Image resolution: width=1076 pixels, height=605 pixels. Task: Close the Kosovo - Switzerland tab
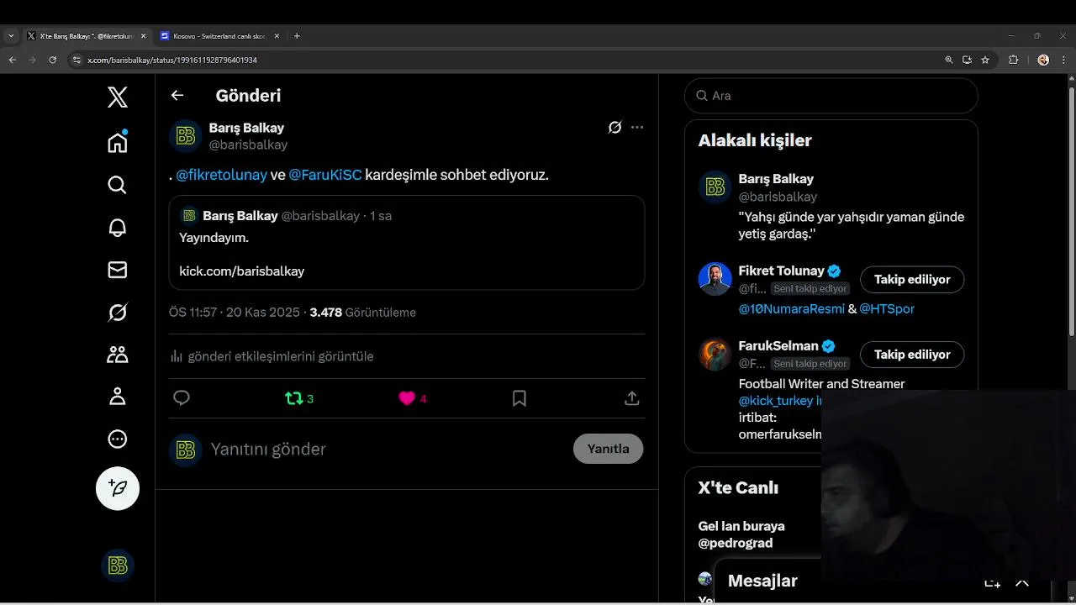coord(277,36)
